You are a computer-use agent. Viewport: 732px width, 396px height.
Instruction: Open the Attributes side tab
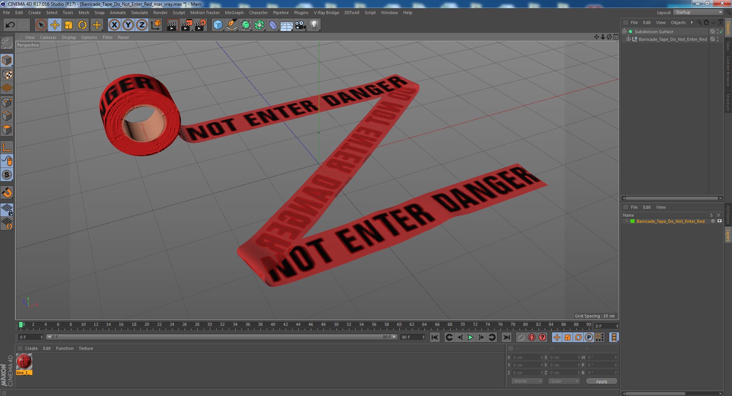[728, 215]
